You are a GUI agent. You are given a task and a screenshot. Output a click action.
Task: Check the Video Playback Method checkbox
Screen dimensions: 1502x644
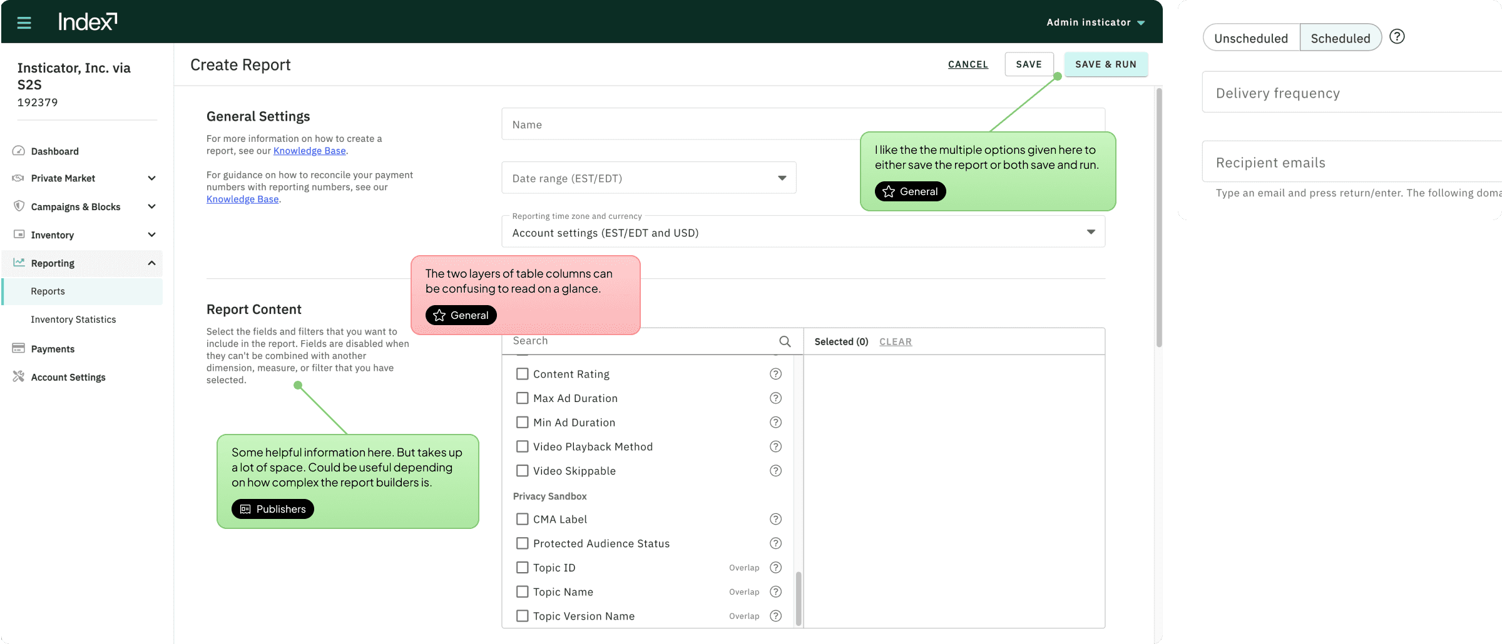522,446
